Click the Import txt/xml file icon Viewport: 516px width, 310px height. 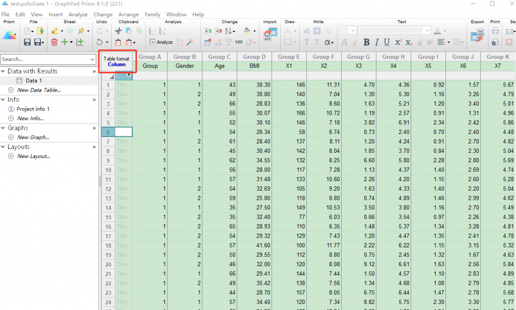[x=270, y=34]
